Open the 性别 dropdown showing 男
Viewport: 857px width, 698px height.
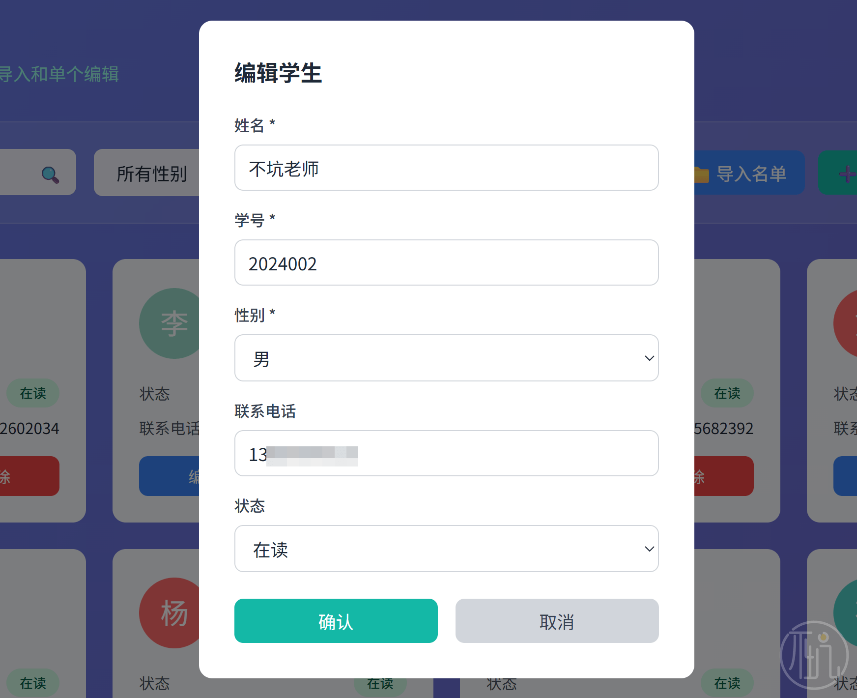pos(446,358)
